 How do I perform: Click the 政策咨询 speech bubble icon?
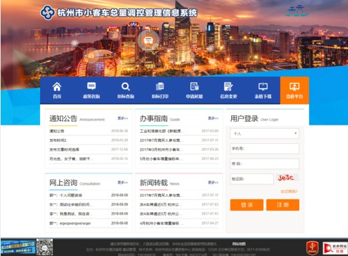pos(92,86)
